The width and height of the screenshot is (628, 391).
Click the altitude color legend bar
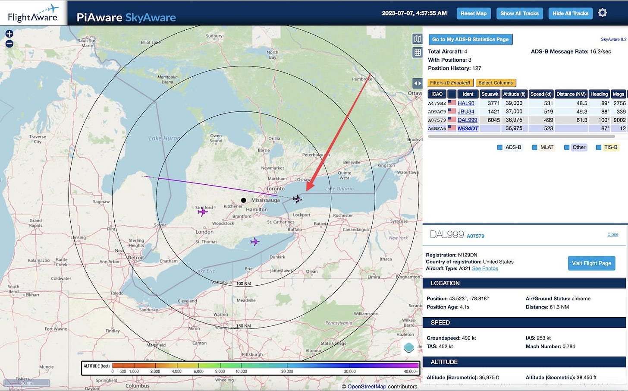pos(250,368)
